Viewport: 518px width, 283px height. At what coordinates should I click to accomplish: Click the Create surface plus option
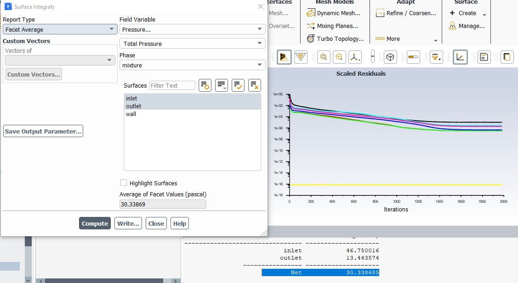tap(463, 13)
